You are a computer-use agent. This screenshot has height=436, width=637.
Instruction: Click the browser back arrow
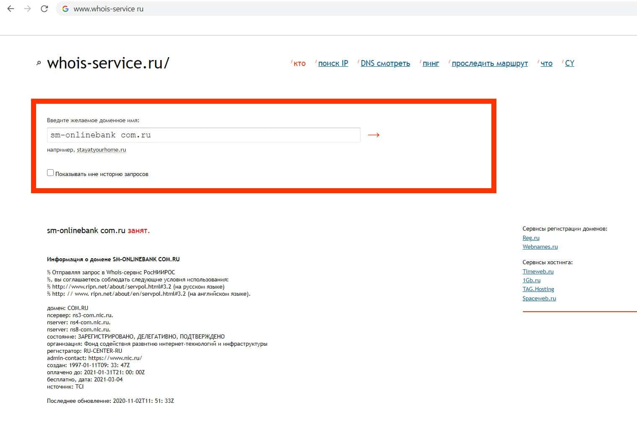tap(11, 9)
